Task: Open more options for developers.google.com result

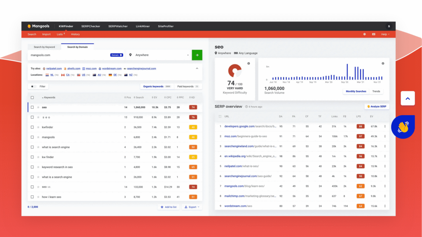Action: point(385,126)
